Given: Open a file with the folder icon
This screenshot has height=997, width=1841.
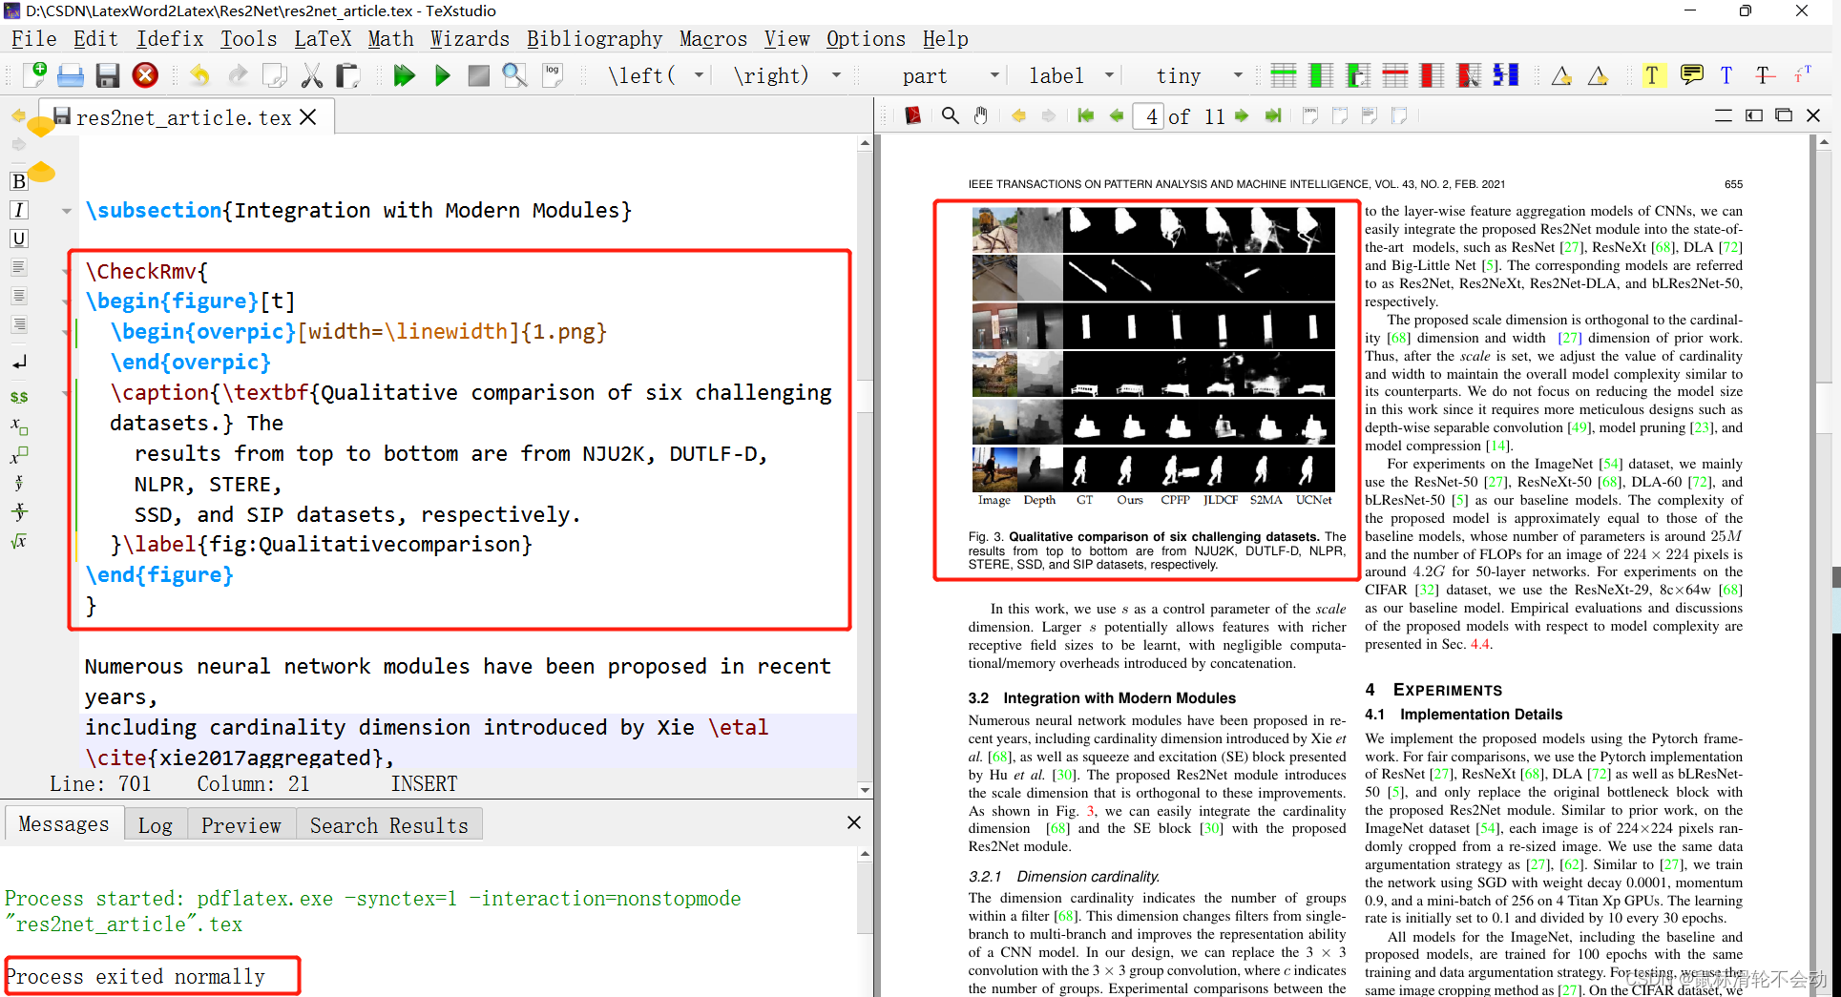Looking at the screenshot, I should pos(71,75).
